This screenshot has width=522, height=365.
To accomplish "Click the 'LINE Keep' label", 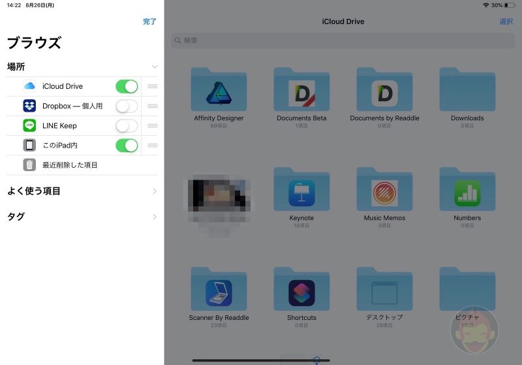I will coord(59,125).
